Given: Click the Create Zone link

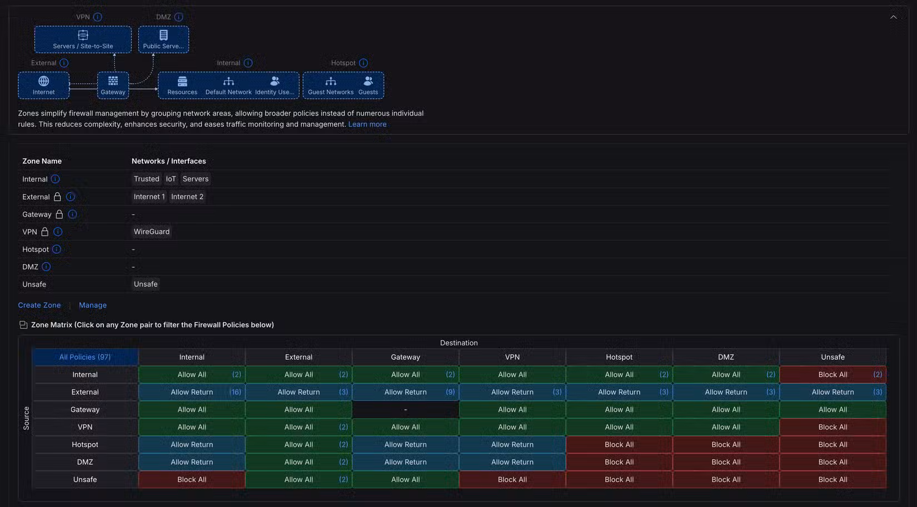Looking at the screenshot, I should click(39, 305).
